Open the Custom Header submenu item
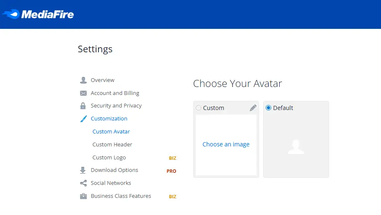The width and height of the screenshot is (381, 215). (112, 144)
